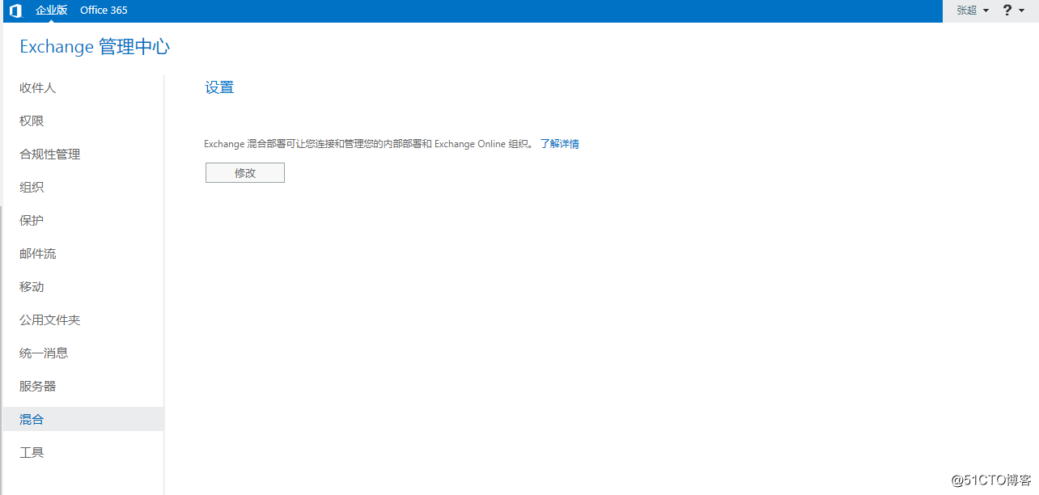1039x495 pixels.
Task: Click the 修改 button
Action: (x=245, y=173)
